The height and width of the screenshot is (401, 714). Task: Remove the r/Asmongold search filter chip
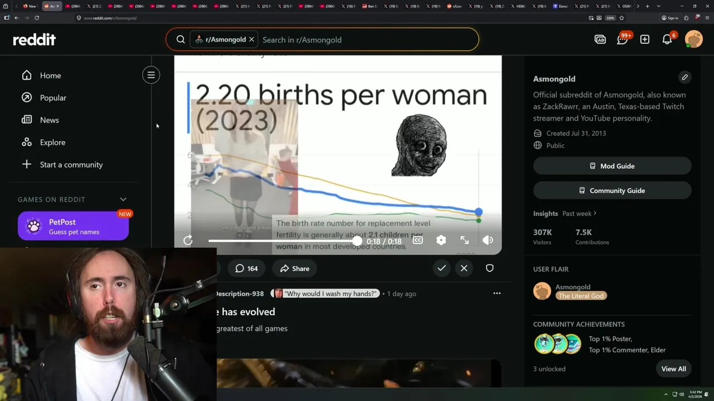click(252, 40)
